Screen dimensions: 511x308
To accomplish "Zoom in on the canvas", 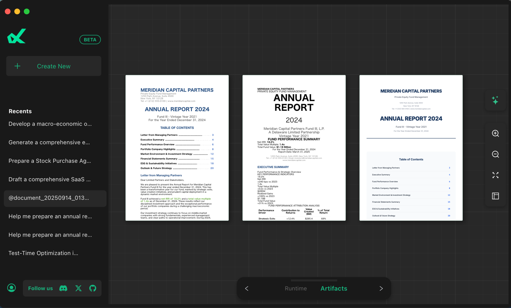I will click(x=495, y=133).
